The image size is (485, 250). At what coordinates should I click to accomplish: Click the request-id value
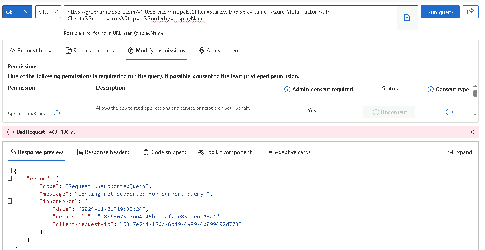(x=158, y=216)
